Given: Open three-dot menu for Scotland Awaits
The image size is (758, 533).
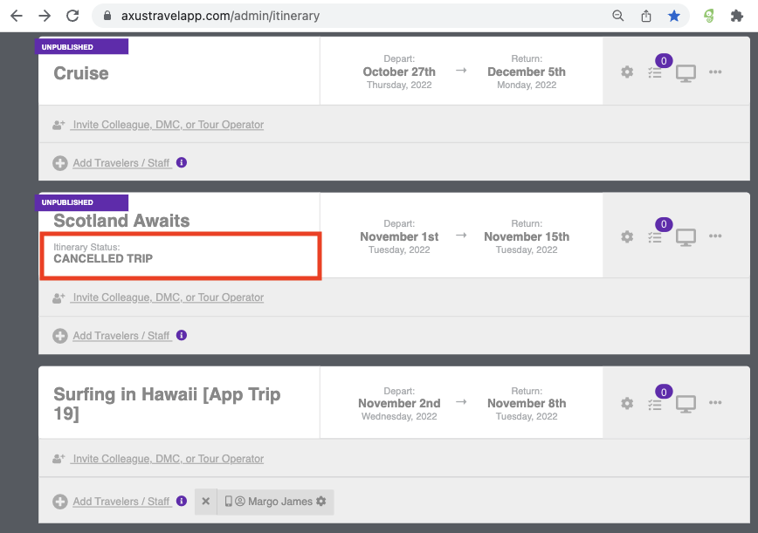Looking at the screenshot, I should (x=715, y=236).
